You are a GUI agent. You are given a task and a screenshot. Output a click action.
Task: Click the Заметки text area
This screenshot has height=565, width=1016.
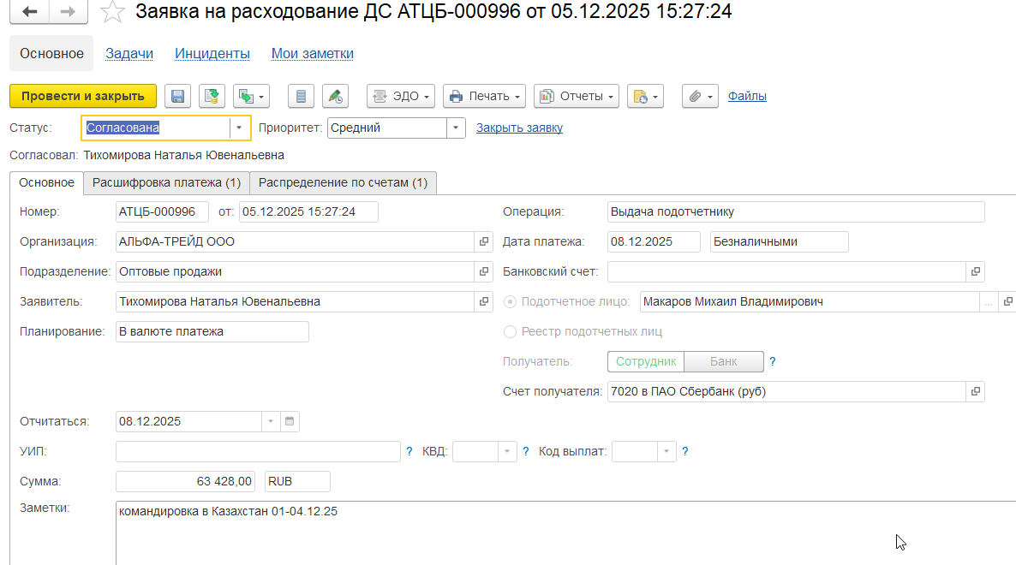click(x=565, y=532)
